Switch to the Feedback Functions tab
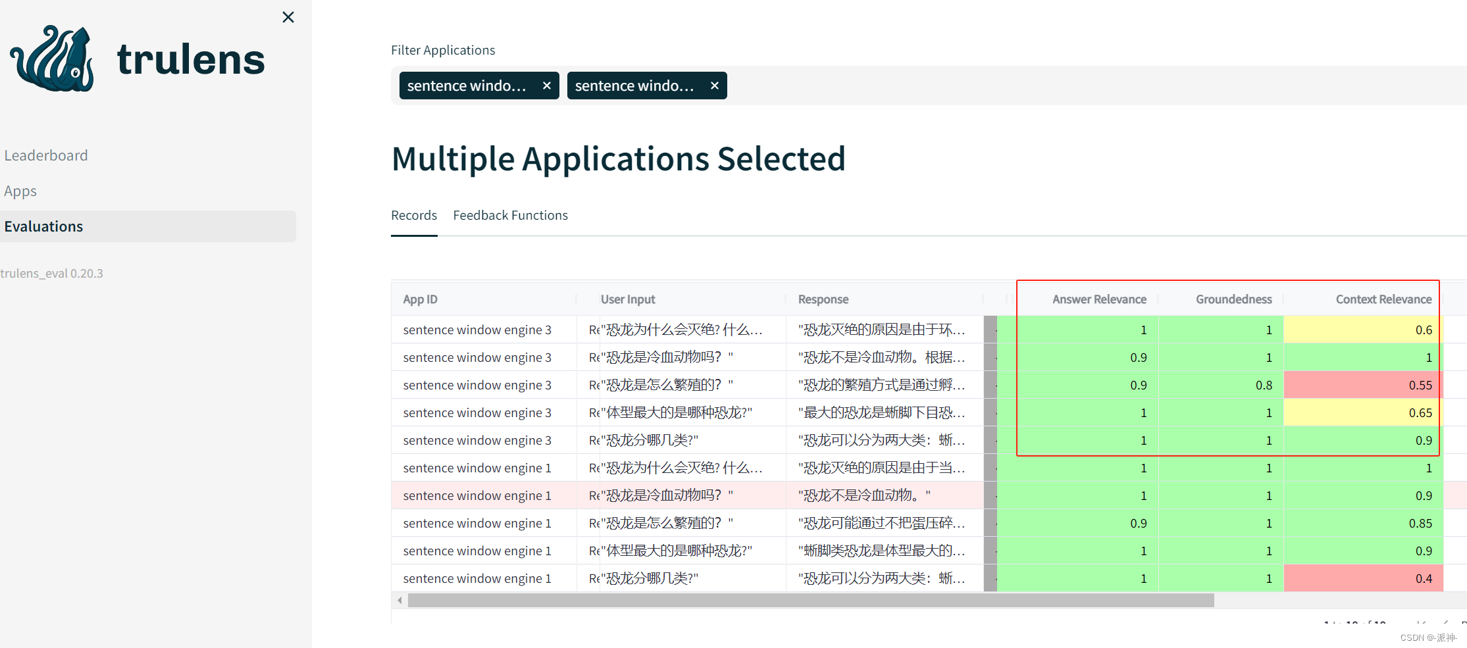The image size is (1467, 648). coord(510,215)
